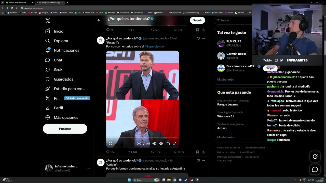View the 74 mil views analytics
This screenshot has width=326, height=183.
click(x=179, y=152)
